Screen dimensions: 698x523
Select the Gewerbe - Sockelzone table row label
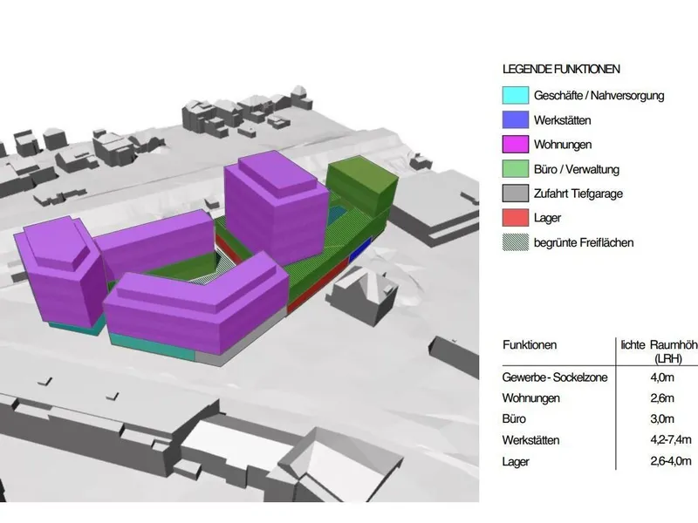coord(554,377)
